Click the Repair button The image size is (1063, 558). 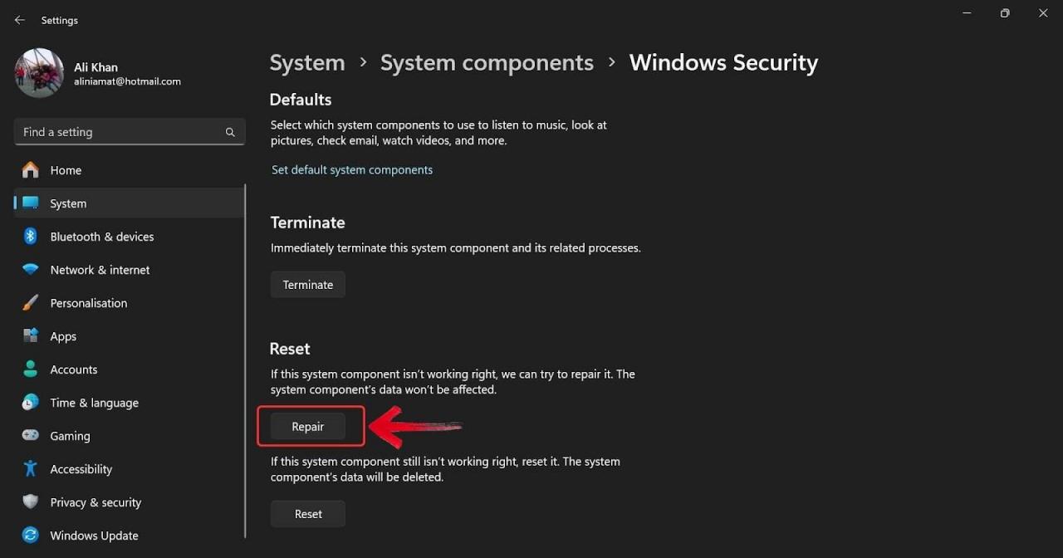pos(308,426)
